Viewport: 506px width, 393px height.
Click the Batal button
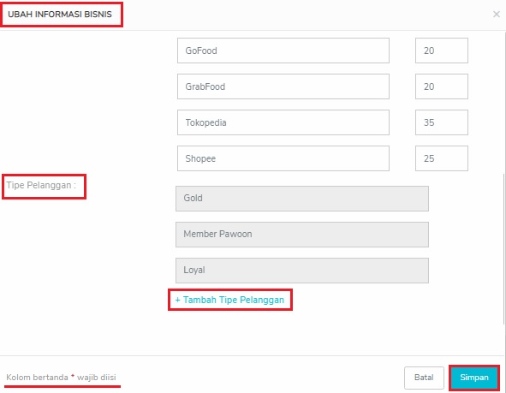[x=424, y=378]
